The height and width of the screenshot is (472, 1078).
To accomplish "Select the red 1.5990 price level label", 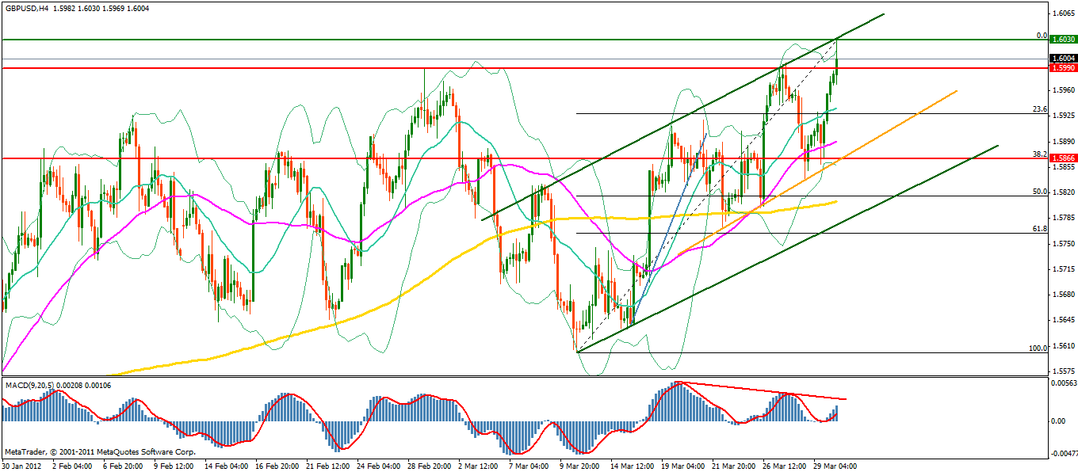I will pos(1062,68).
